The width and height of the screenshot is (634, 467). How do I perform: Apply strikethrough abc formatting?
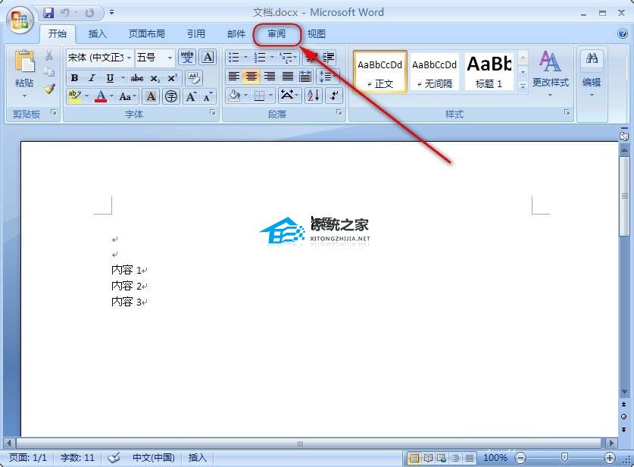click(x=136, y=78)
